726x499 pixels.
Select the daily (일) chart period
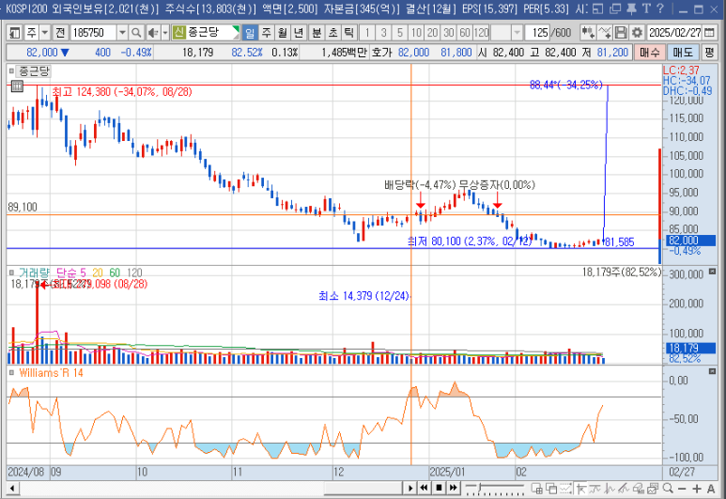[x=250, y=33]
